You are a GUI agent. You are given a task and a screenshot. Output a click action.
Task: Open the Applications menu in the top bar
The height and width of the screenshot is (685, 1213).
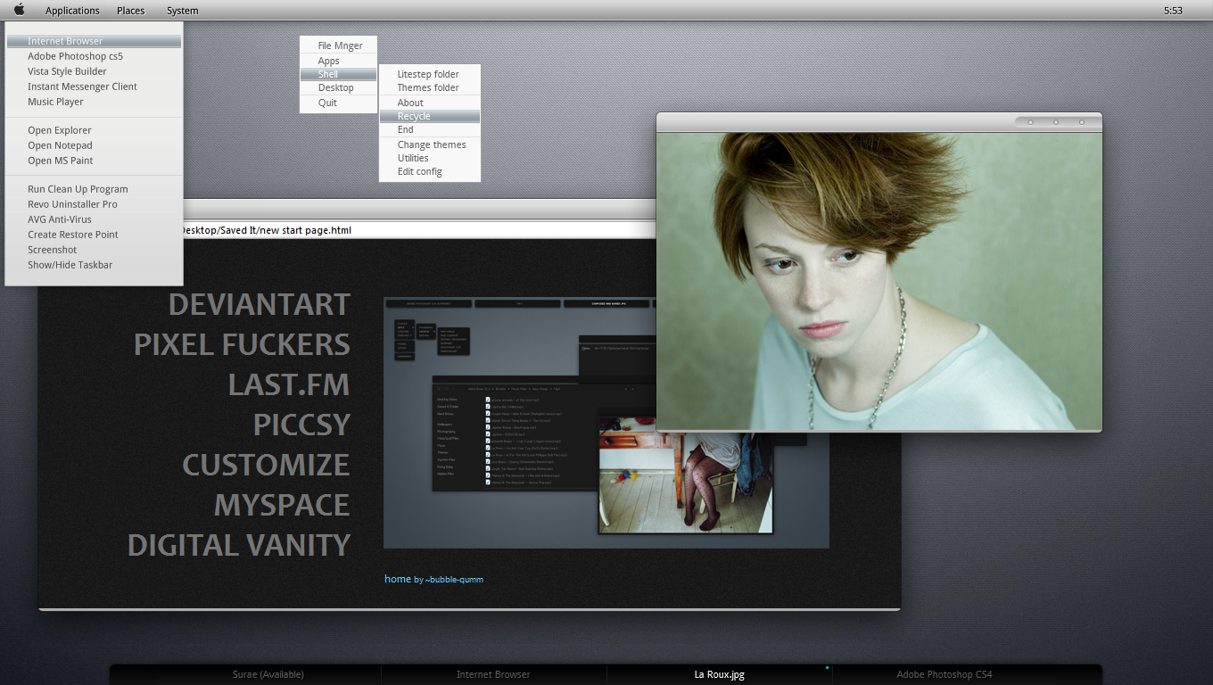(72, 11)
